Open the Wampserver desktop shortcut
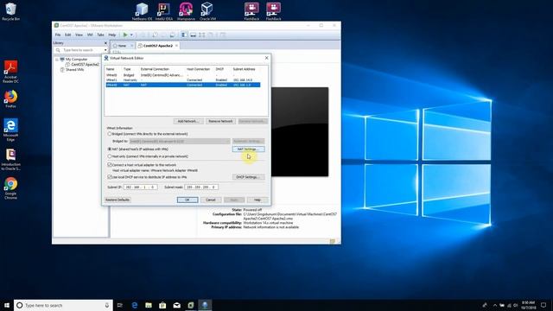Screen dimensions: 553x311 click(186, 11)
